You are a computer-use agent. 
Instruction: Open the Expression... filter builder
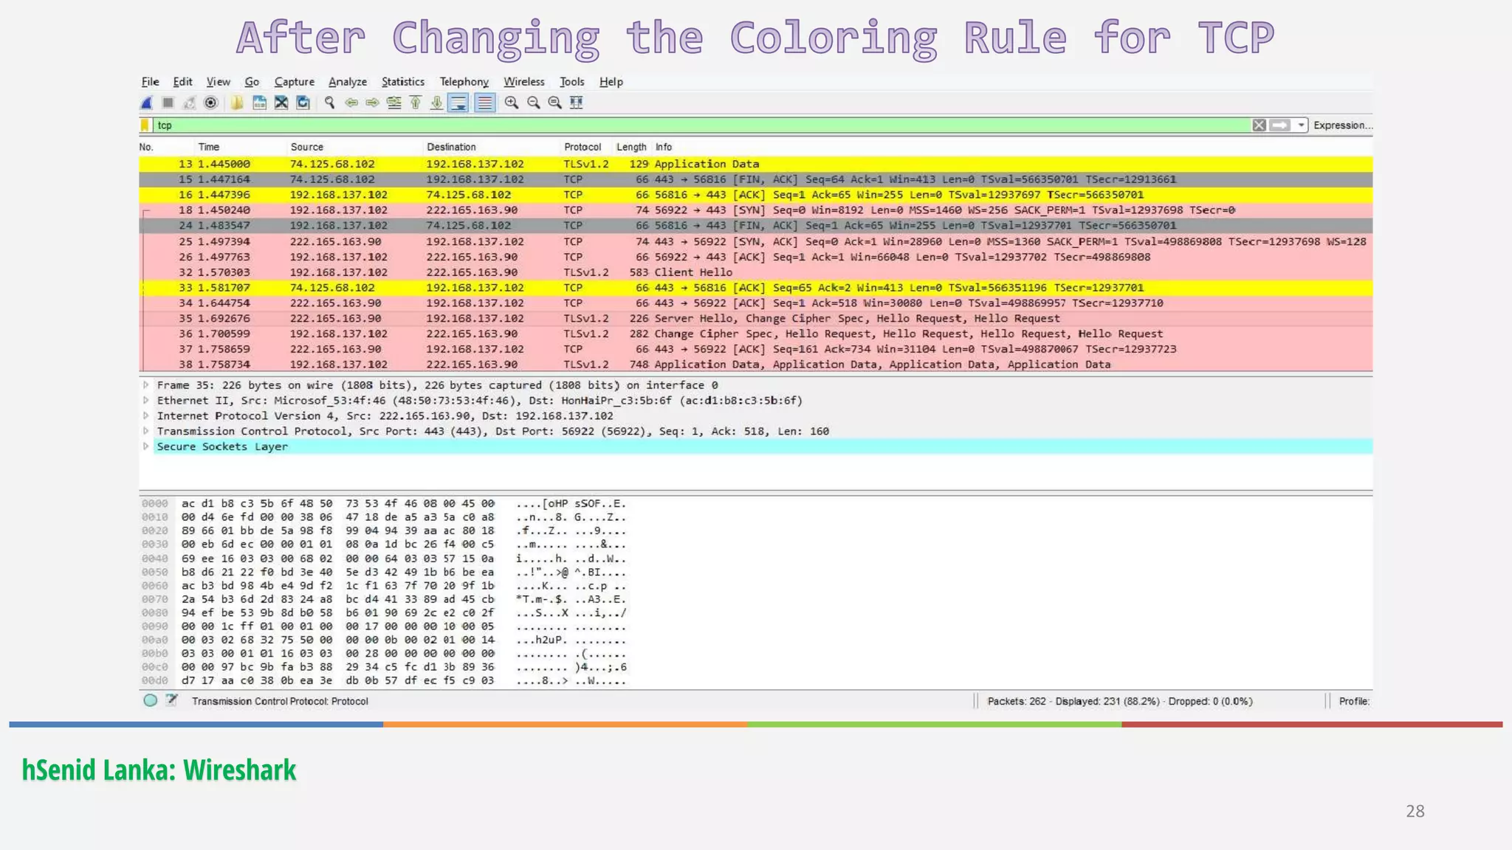tap(1343, 125)
